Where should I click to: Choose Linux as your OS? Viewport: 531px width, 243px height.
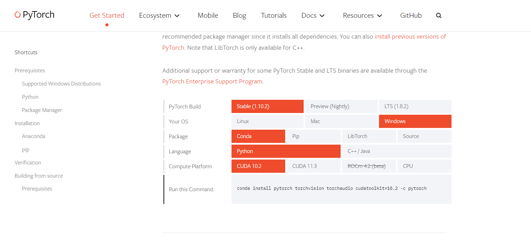coord(267,121)
